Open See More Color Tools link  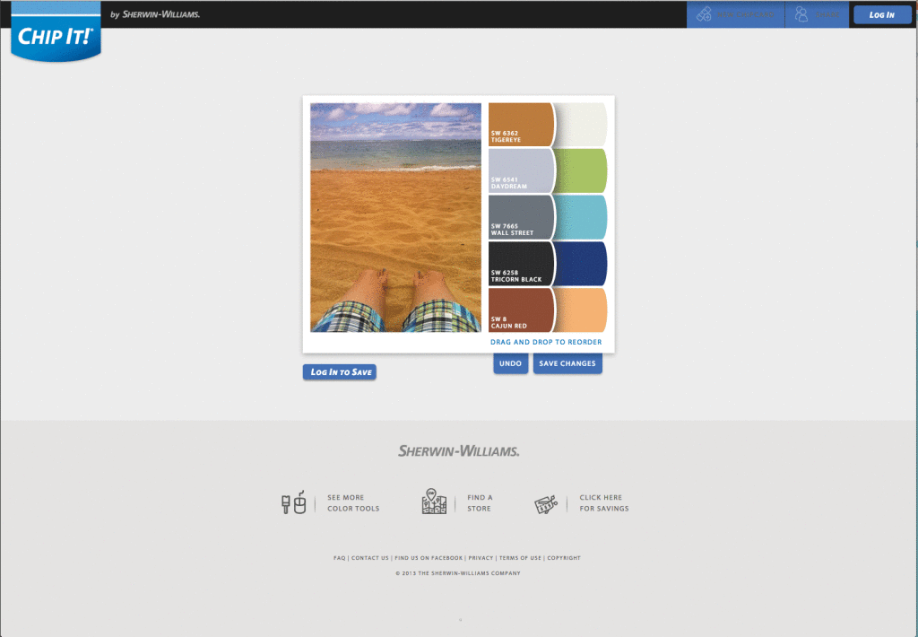[353, 502]
